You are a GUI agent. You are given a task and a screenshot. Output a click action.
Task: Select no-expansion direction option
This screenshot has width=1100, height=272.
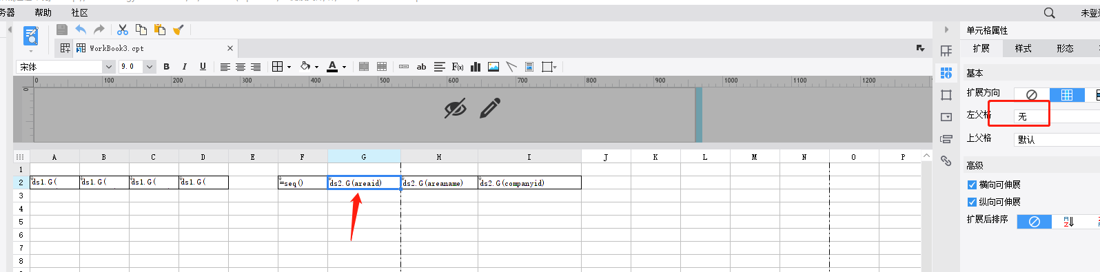click(x=1032, y=95)
